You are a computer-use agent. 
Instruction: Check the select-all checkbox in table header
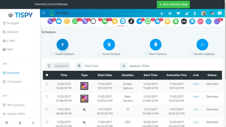click(47, 75)
